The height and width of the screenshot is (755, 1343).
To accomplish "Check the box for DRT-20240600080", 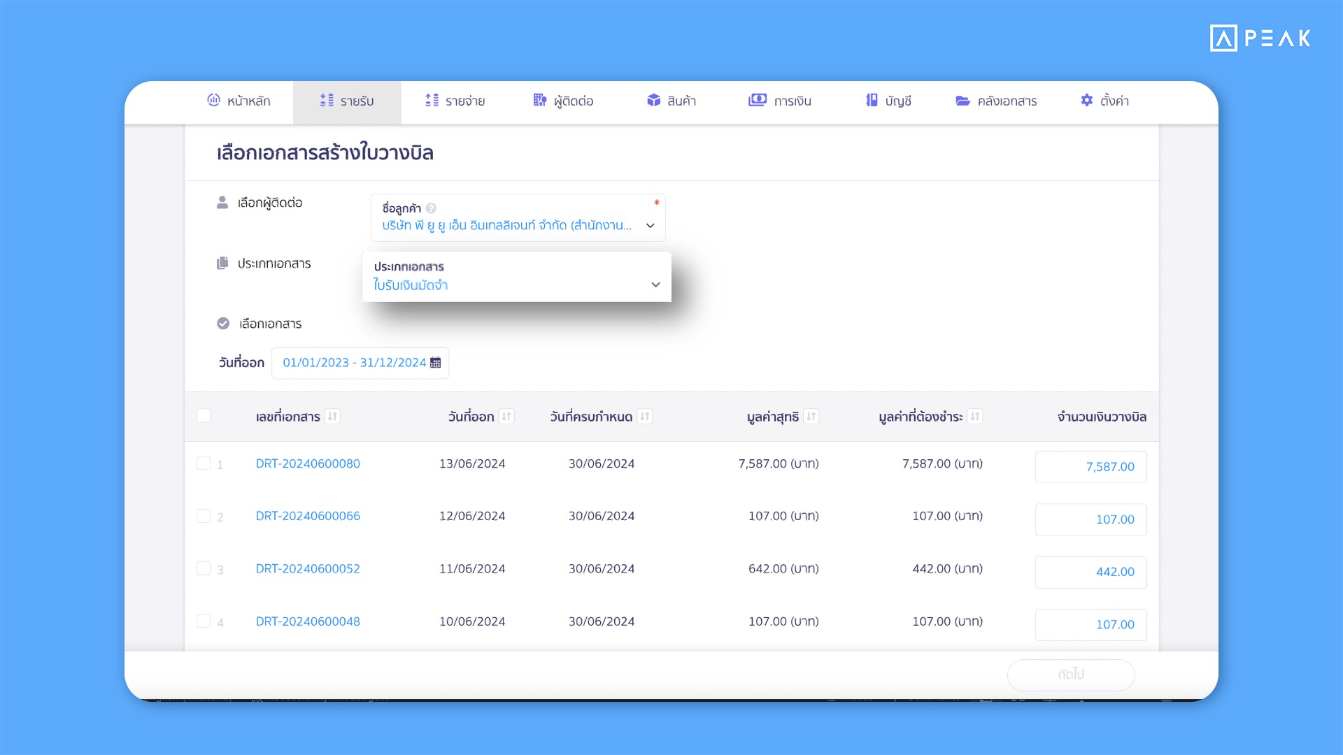I will (204, 463).
